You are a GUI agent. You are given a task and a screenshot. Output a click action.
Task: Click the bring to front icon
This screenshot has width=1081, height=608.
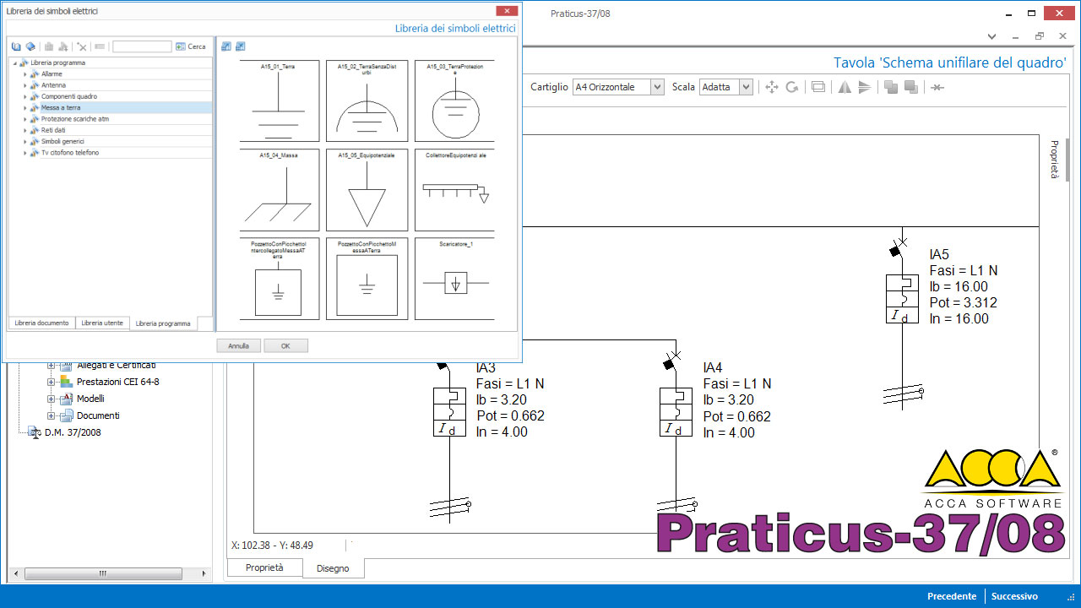click(890, 87)
